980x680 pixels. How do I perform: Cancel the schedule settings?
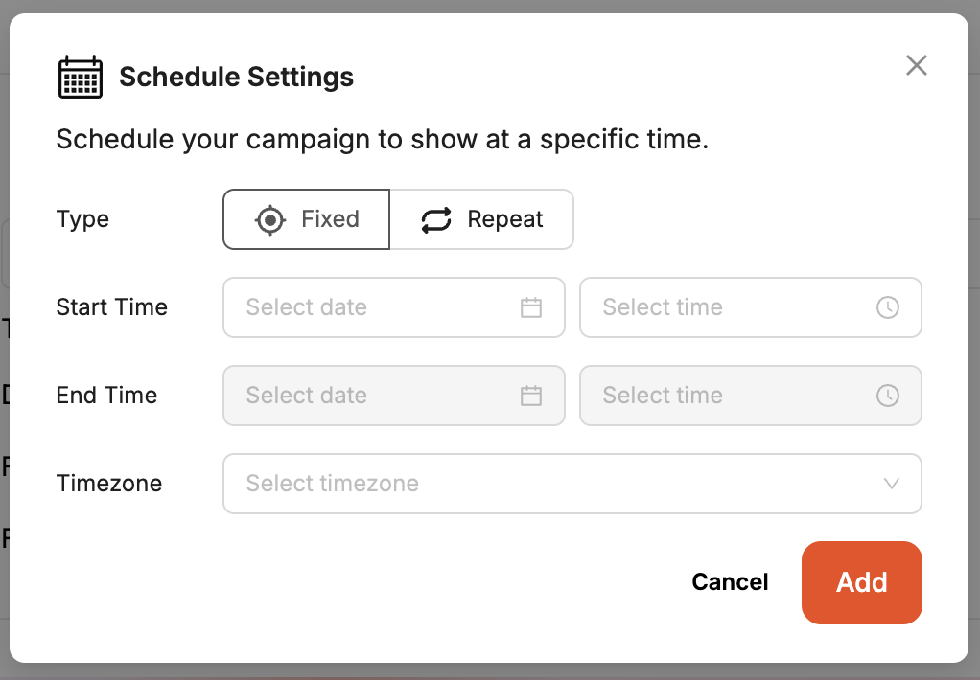[x=730, y=582]
